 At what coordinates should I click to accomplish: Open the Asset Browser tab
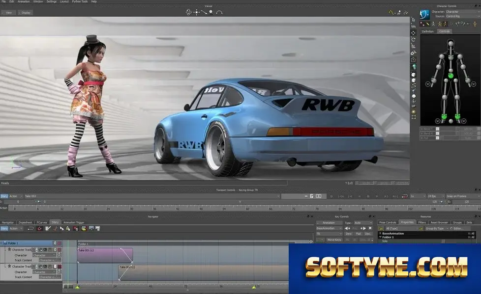(439, 222)
